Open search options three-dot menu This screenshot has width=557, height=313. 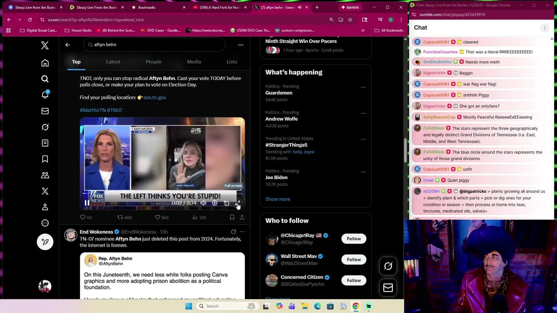pyautogui.click(x=241, y=45)
